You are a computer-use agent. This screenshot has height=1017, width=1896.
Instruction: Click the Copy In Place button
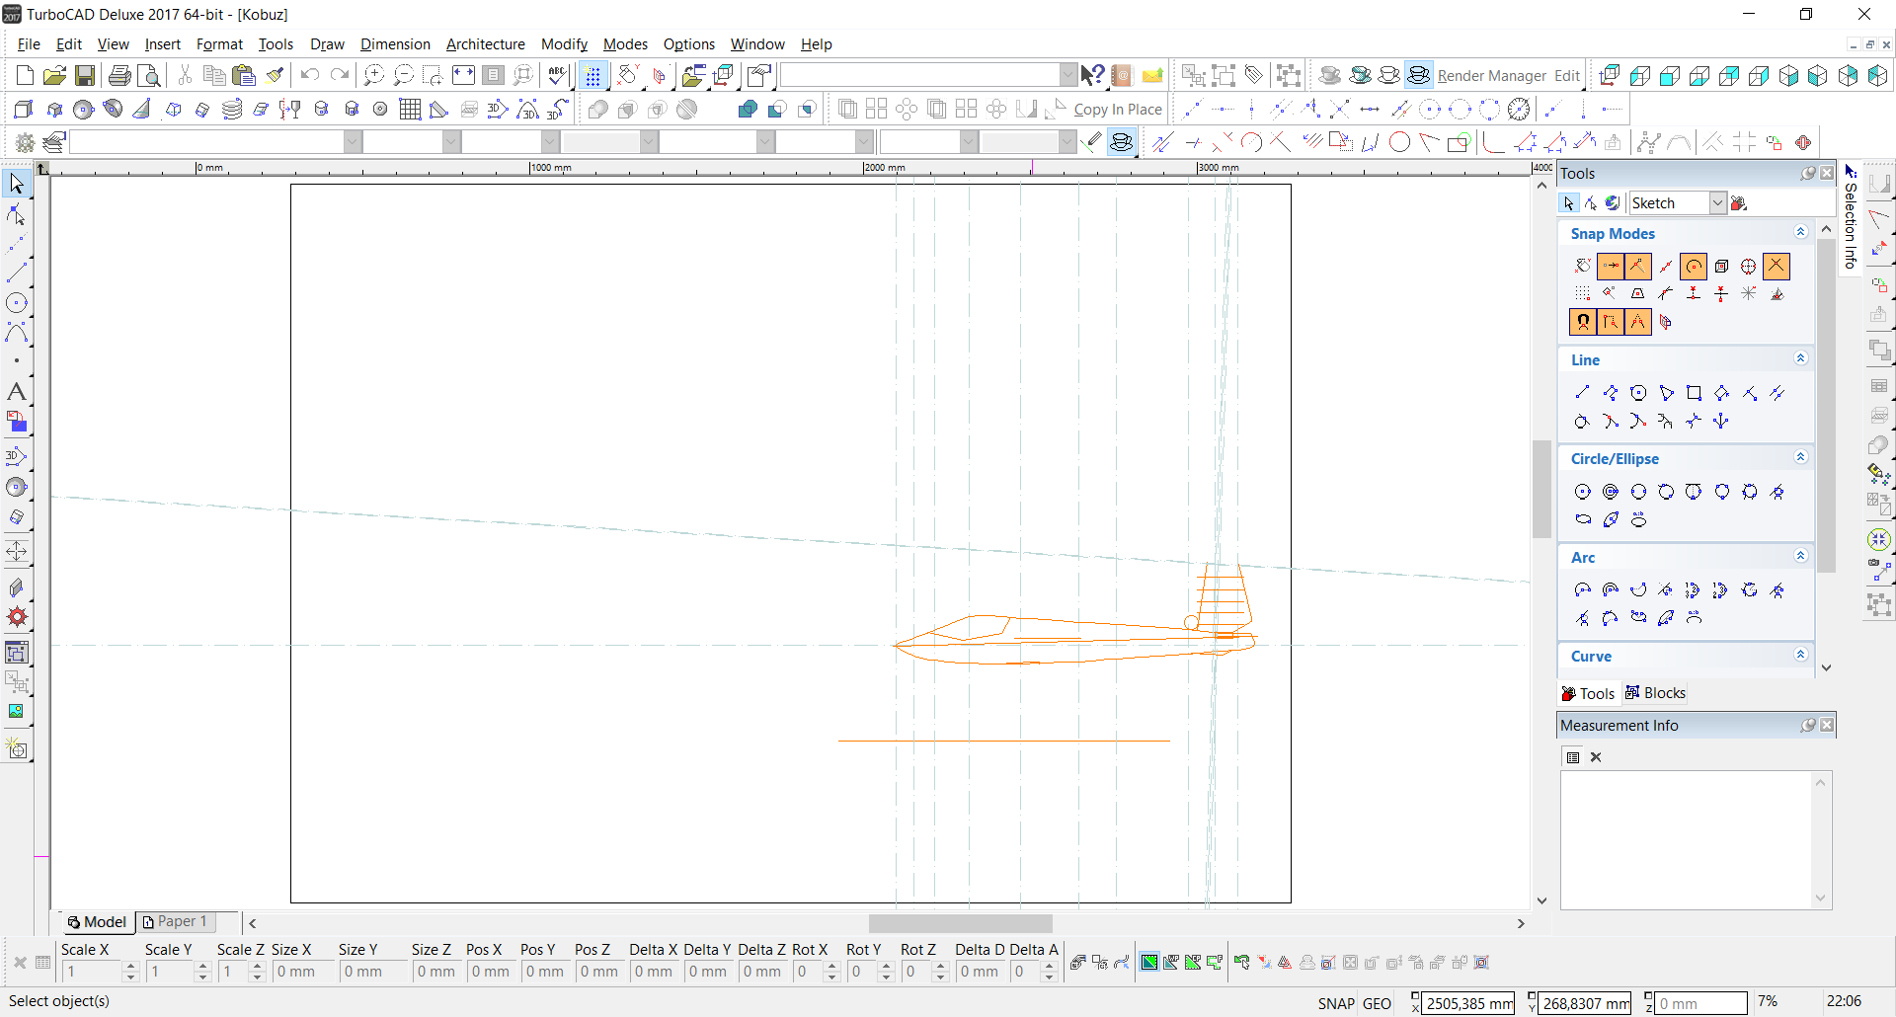click(1117, 110)
